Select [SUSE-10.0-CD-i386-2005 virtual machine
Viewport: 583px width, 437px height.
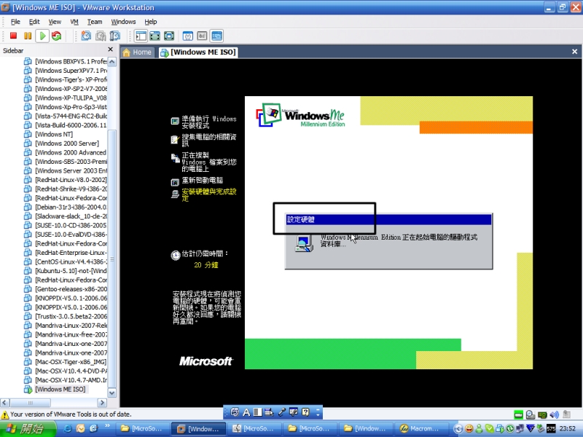pos(71,225)
